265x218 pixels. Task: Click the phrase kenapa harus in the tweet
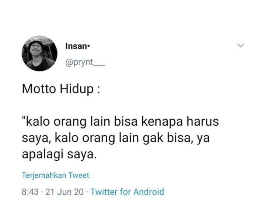pos(180,122)
